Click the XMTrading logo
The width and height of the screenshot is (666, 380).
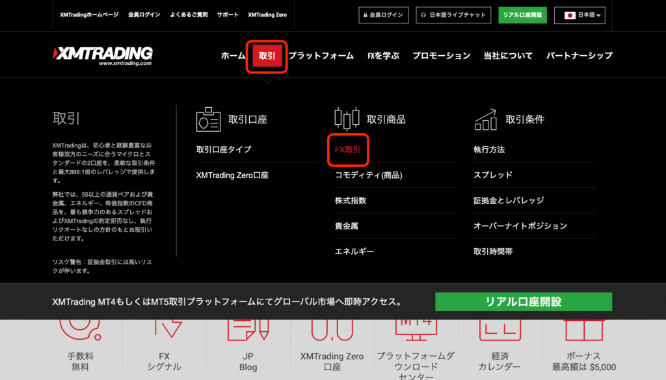coord(102,56)
